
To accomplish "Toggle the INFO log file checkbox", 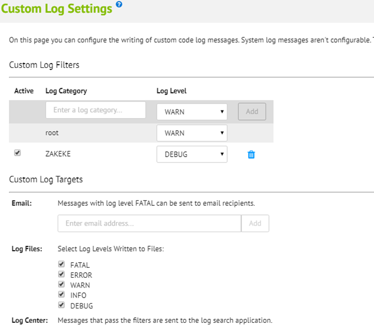I will click(x=61, y=294).
